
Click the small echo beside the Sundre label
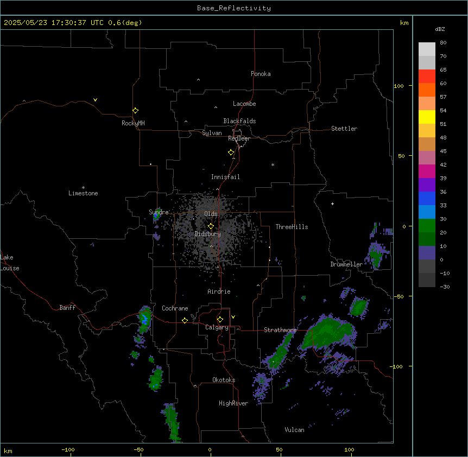pyautogui.click(x=156, y=215)
